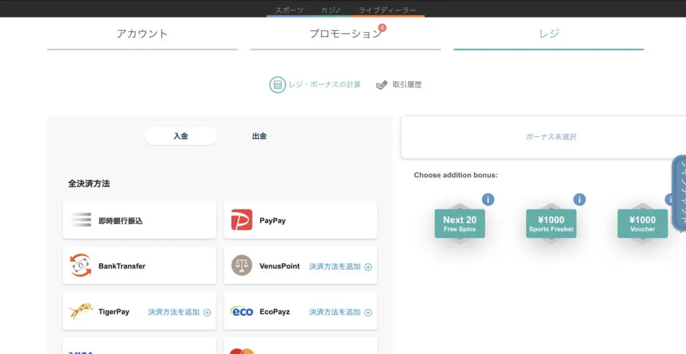
Task: Select Next 20 Free Spins bonus
Action: click(460, 224)
